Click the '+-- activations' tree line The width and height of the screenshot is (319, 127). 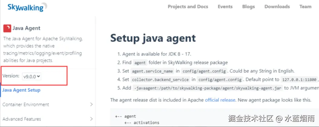[142, 122]
